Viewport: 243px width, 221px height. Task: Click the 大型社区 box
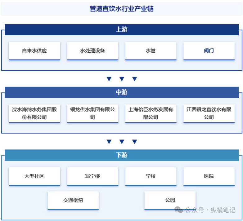point(34,176)
